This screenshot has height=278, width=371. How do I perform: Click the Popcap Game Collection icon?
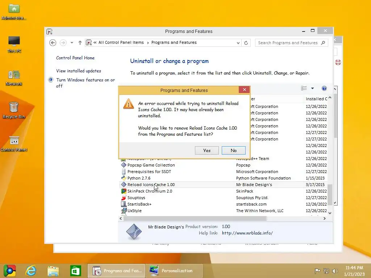point(124,165)
